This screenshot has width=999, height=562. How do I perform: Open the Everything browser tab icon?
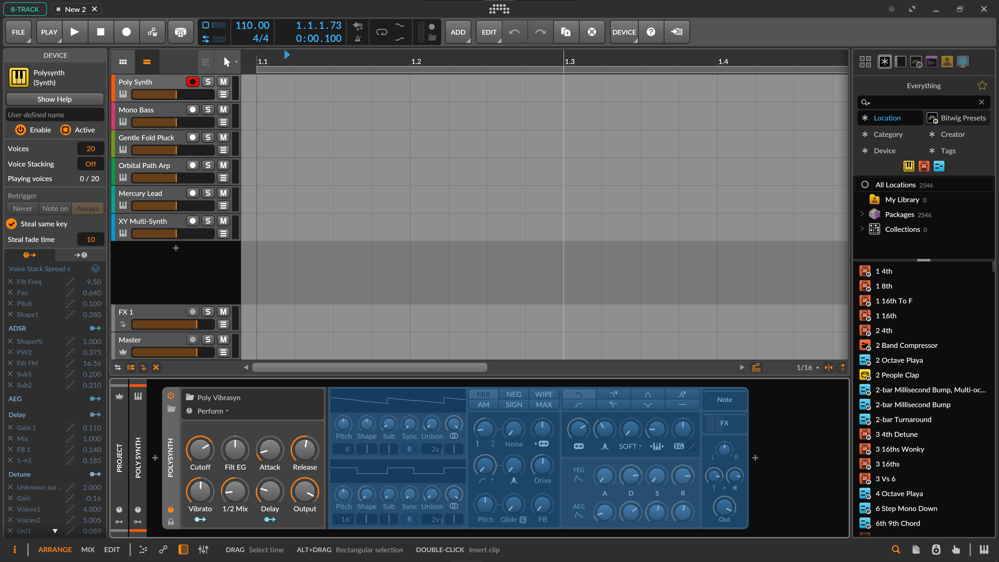[x=885, y=61]
